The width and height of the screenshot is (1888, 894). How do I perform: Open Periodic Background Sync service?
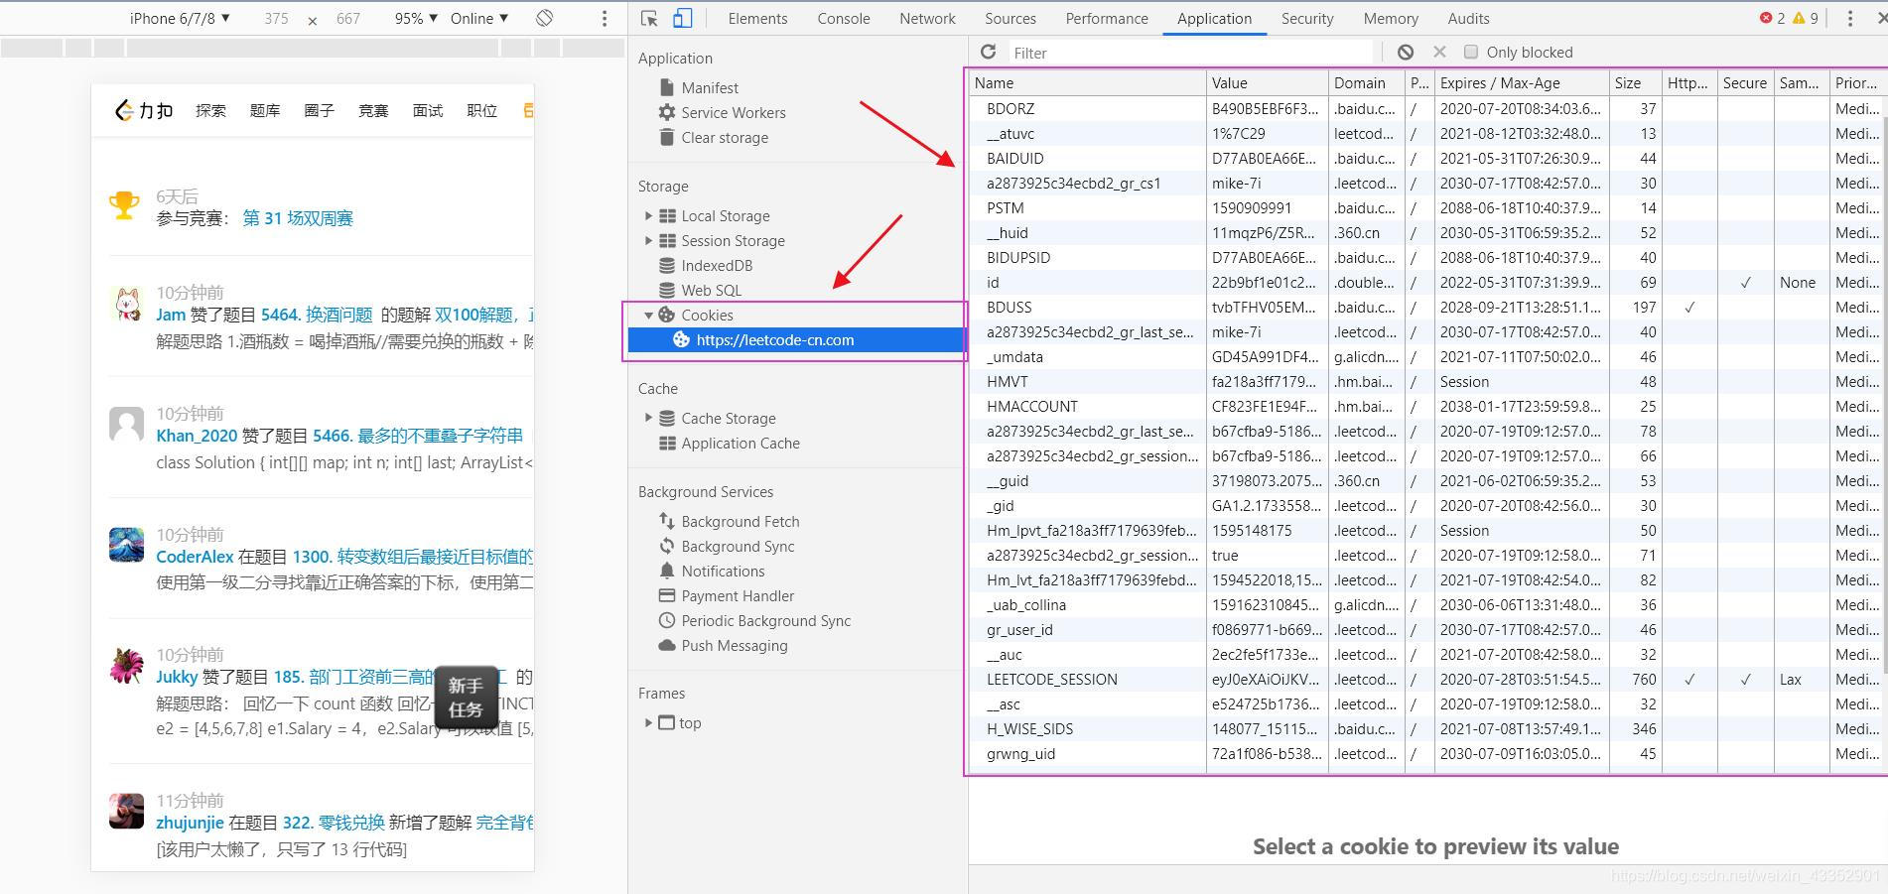tap(766, 620)
